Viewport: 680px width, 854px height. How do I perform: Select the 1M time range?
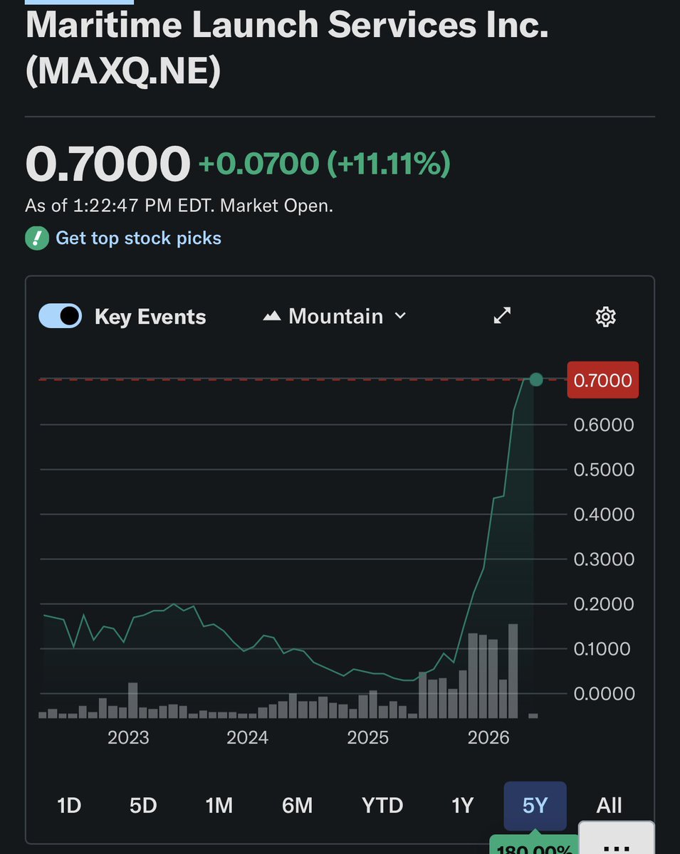(219, 805)
